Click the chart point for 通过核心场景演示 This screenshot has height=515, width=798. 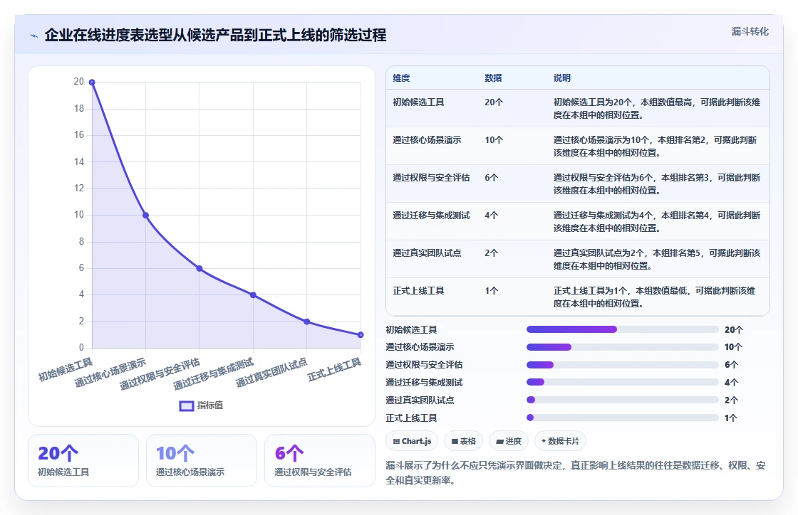pos(145,216)
